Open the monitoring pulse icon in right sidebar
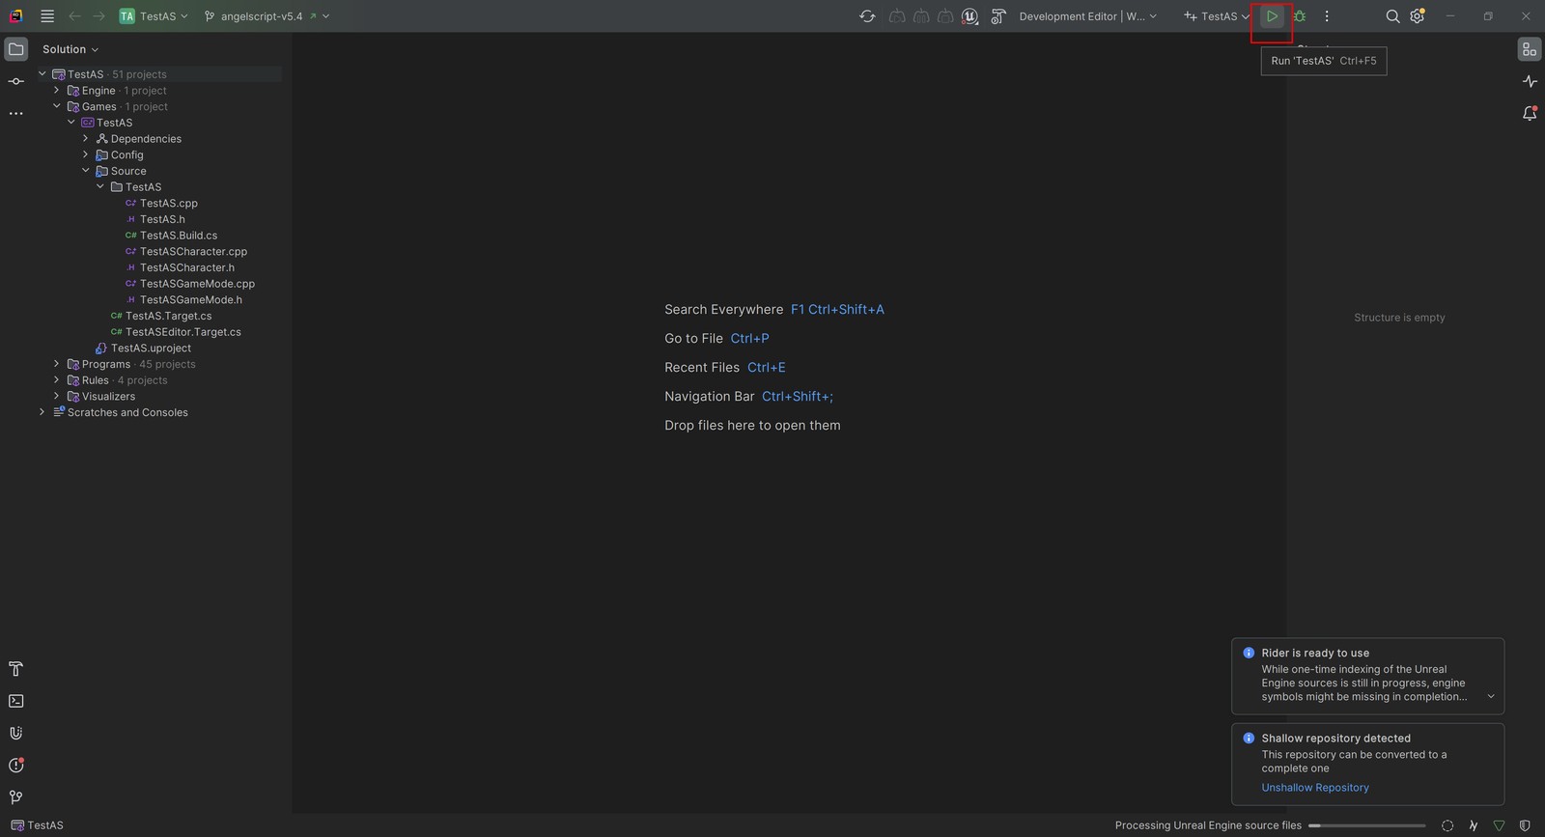Screen dimensions: 1545x837 [x=1530, y=81]
